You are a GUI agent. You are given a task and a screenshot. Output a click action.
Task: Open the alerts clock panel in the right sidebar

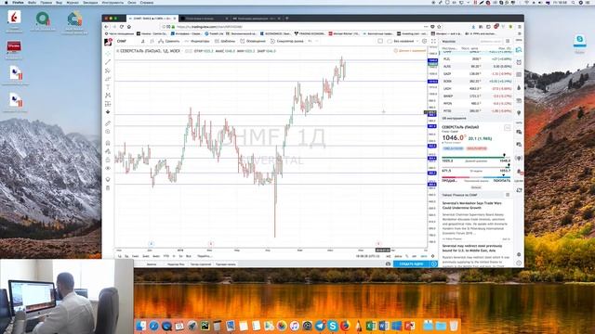[519, 62]
